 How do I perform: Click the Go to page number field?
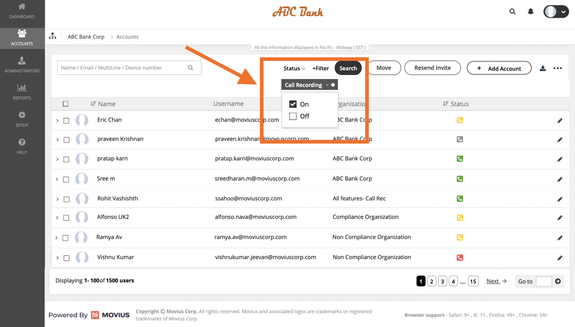coord(544,281)
